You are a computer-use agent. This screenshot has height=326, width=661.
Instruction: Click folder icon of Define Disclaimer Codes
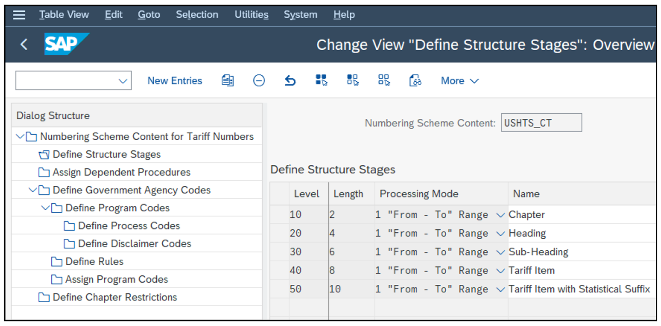[x=69, y=244]
